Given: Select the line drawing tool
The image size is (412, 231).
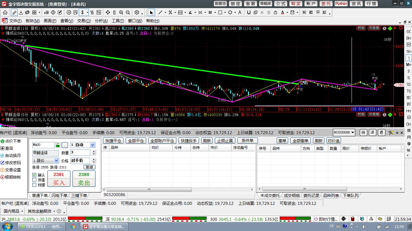Looking at the screenshot, I should [x=160, y=12].
